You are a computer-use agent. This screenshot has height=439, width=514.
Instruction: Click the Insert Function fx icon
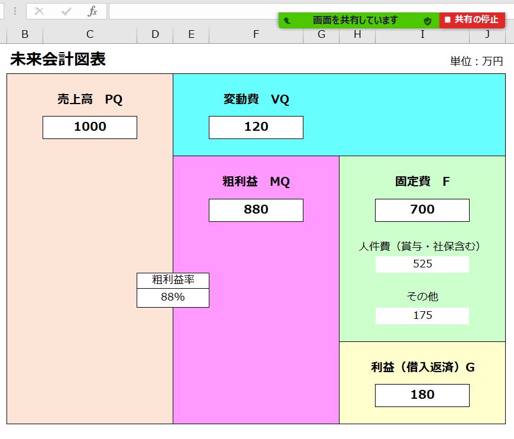pyautogui.click(x=92, y=11)
